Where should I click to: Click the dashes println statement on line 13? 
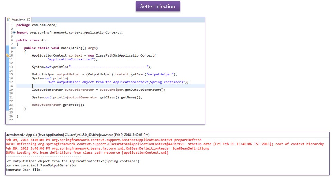[x=92, y=67]
